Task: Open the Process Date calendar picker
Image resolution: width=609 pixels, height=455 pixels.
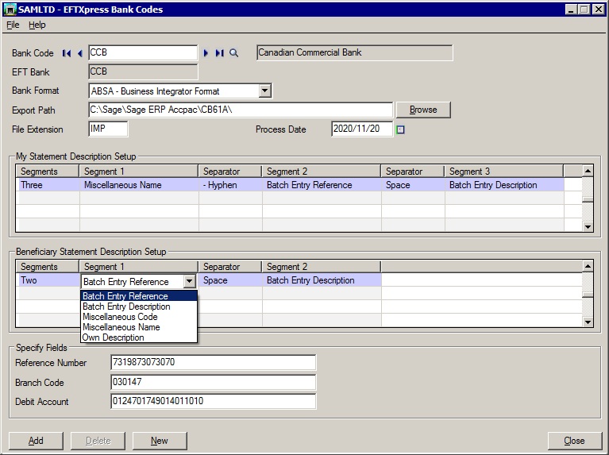Action: [x=400, y=129]
